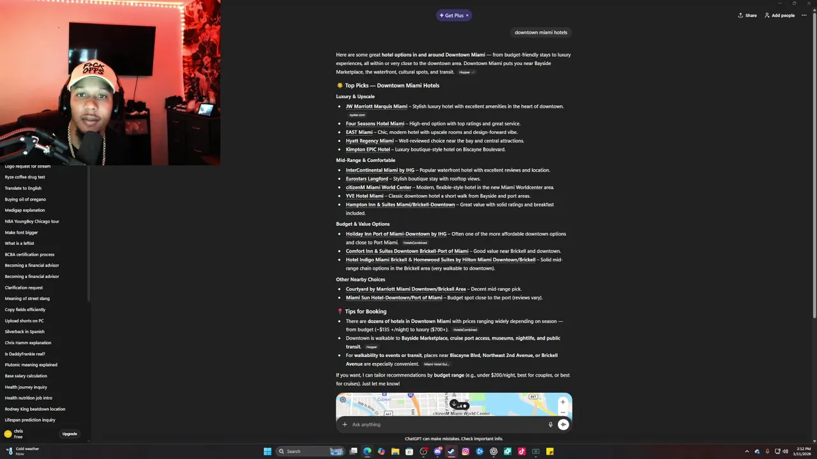Viewport: 817px width, 459px height.
Task: Open Eurostars Langford link
Action: (x=367, y=178)
